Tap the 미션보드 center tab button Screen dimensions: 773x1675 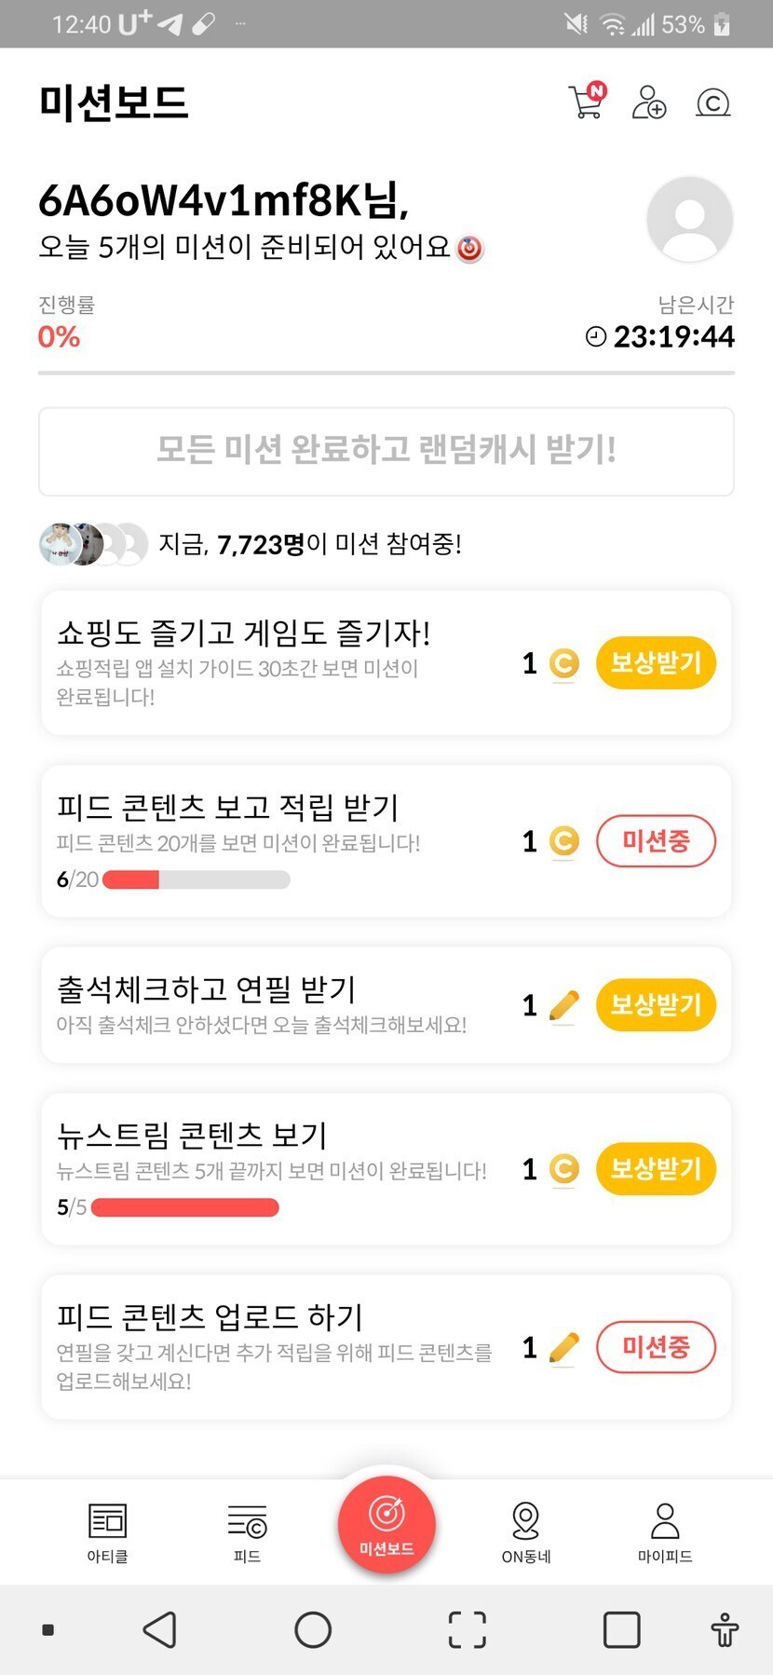point(386,1526)
